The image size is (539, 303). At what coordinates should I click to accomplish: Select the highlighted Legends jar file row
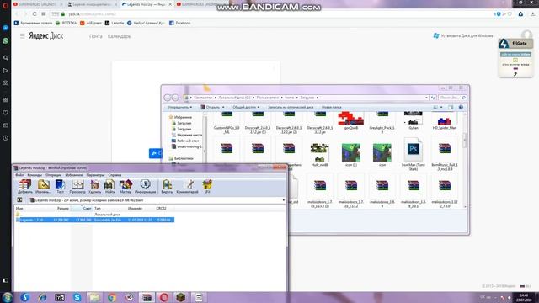point(95,220)
